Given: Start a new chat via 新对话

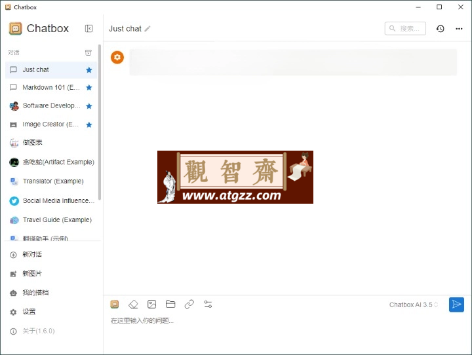Looking at the screenshot, I should [x=51, y=255].
